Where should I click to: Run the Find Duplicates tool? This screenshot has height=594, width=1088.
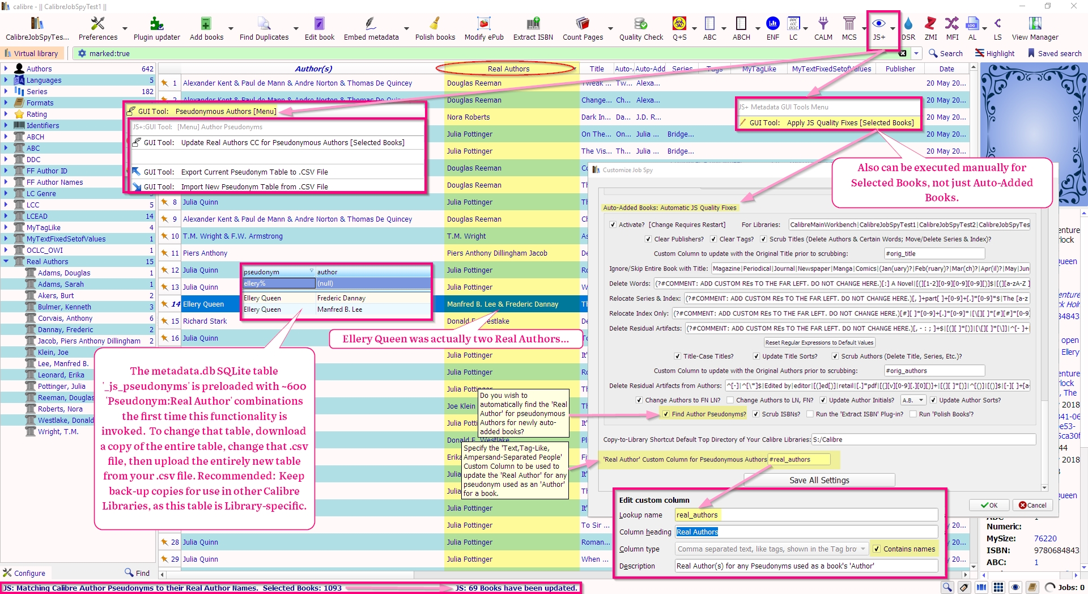[263, 28]
